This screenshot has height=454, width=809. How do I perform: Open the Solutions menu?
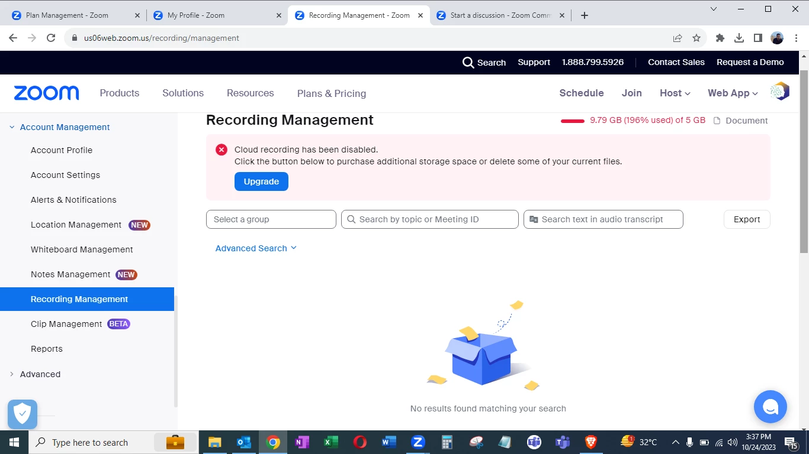point(183,93)
